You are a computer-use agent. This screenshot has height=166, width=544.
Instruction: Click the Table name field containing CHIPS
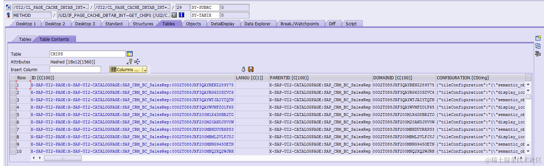(x=88, y=54)
